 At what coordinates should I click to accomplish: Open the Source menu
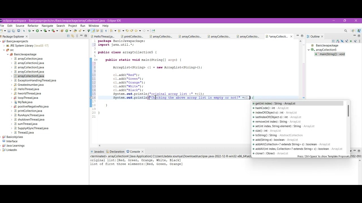coord(20,26)
